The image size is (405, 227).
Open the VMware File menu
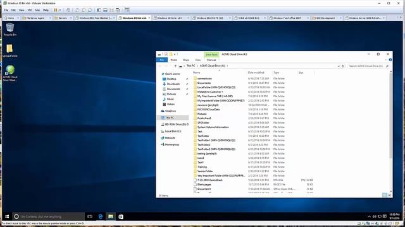pos(6,10)
